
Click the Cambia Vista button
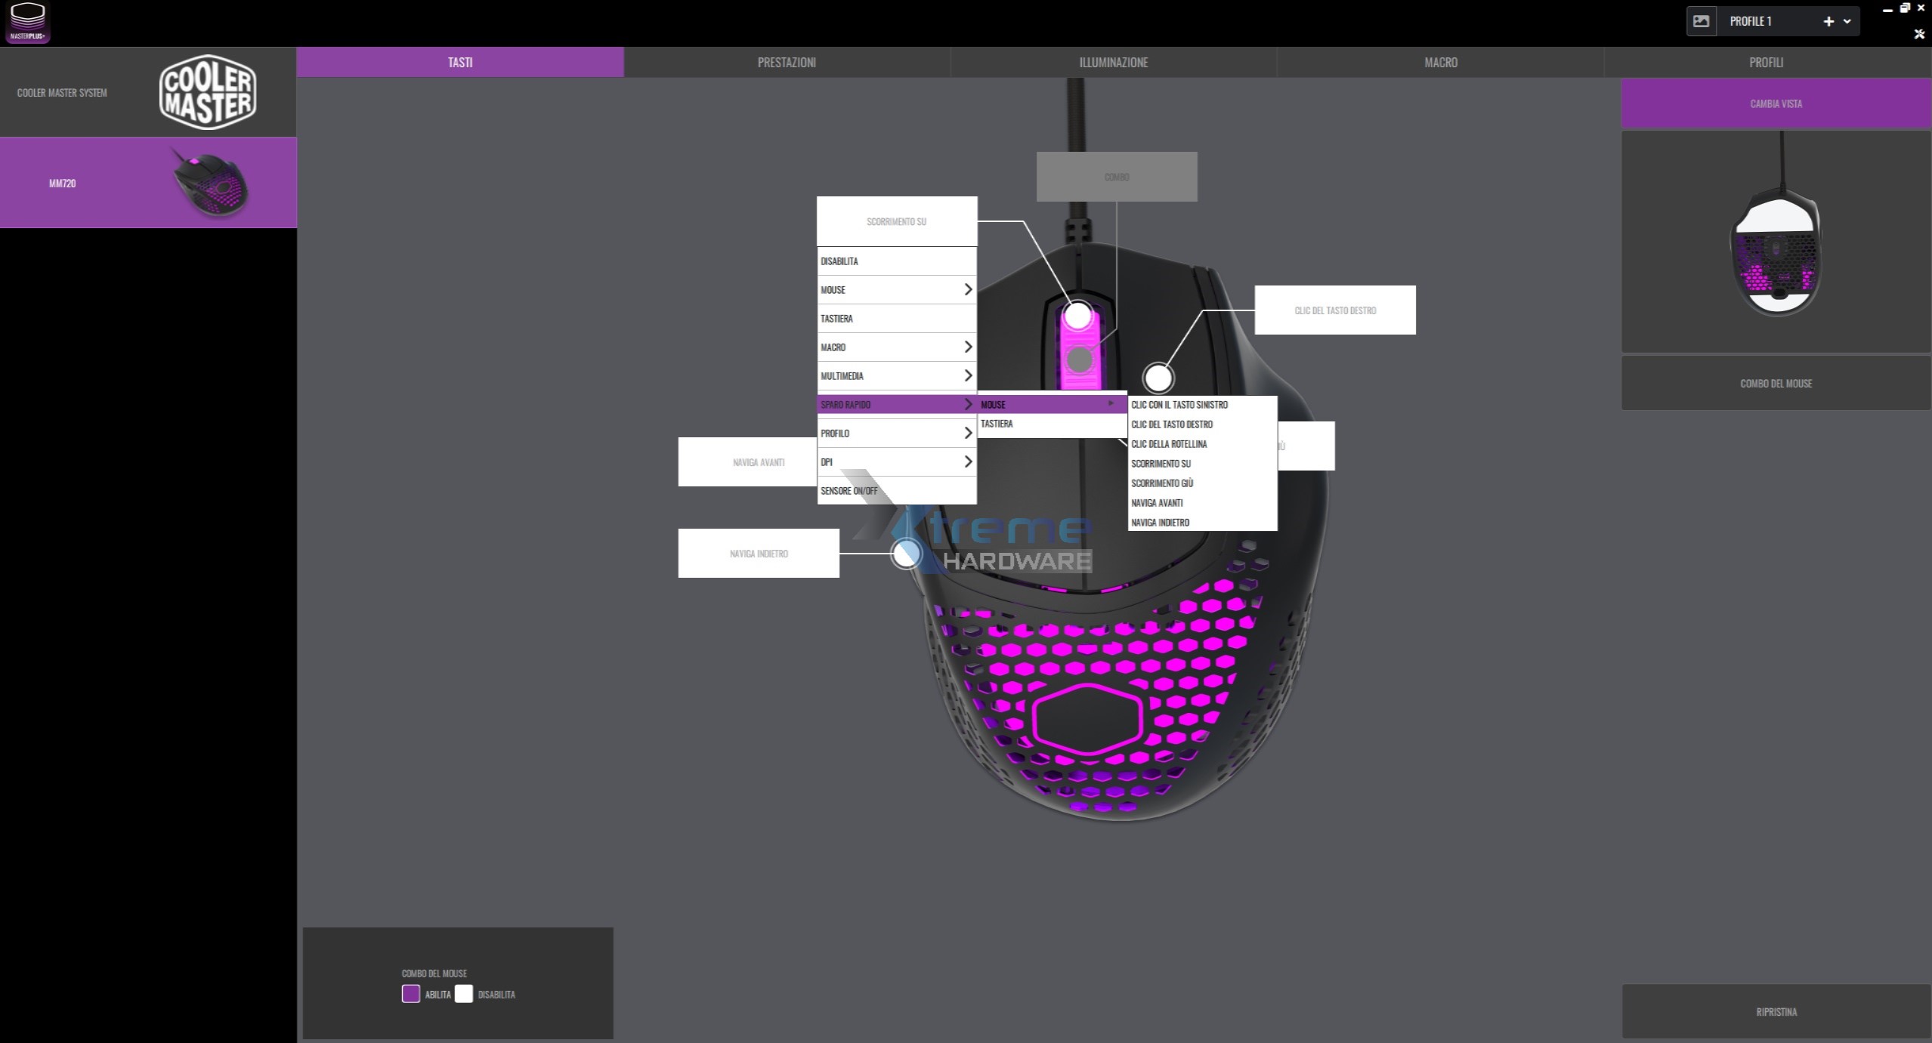[1776, 104]
